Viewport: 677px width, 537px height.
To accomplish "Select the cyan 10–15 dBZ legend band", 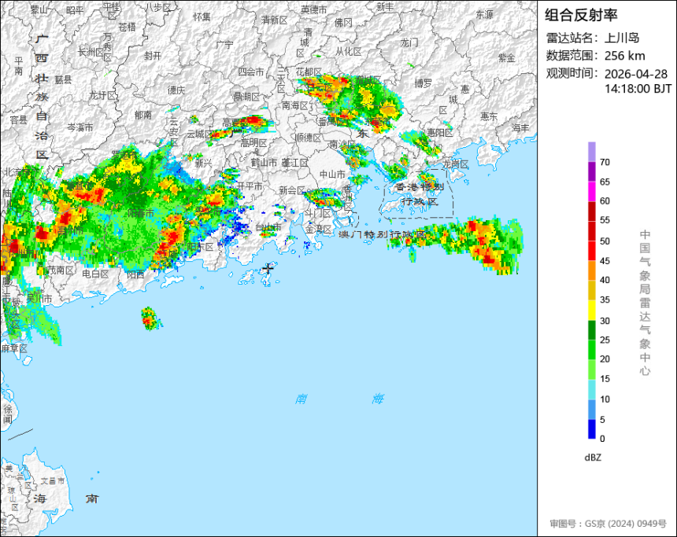I will [x=591, y=389].
